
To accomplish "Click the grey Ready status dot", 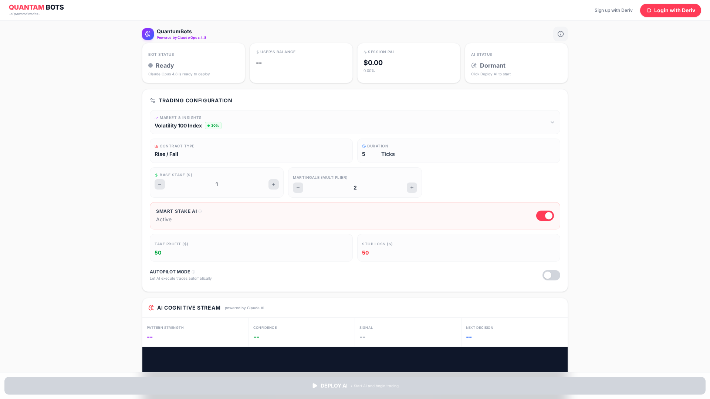I will click(x=151, y=65).
